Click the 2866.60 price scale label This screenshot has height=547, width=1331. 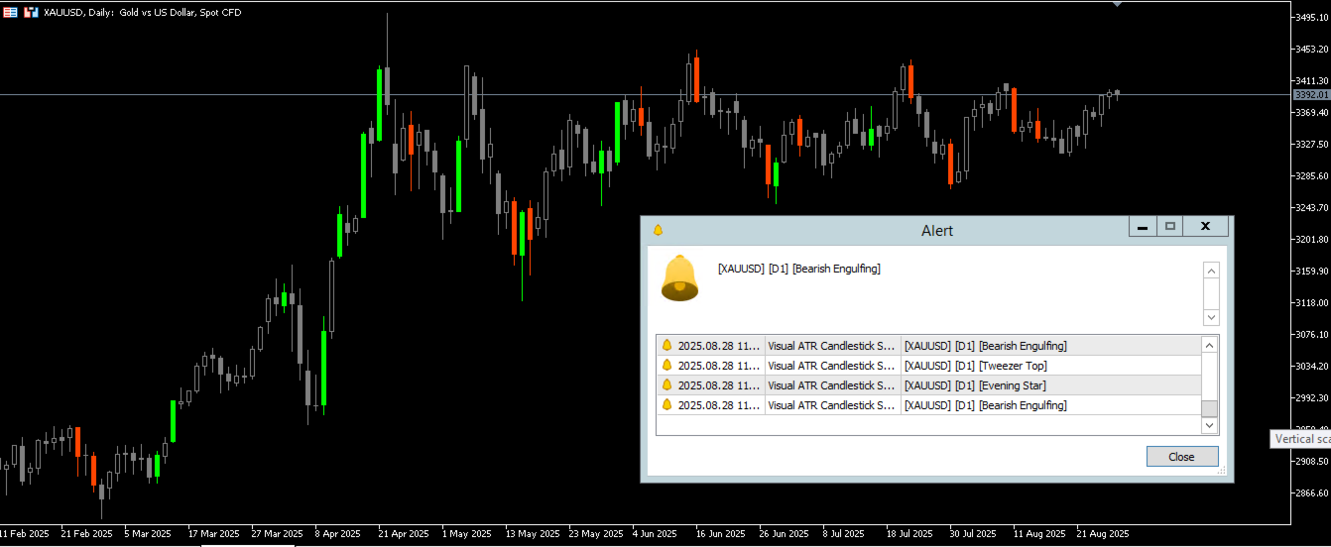[1312, 492]
